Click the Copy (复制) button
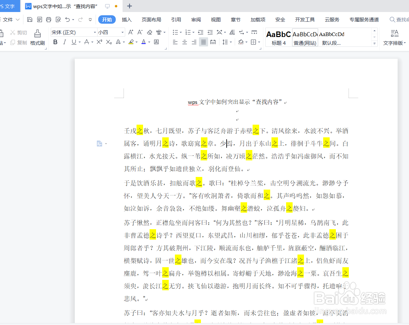The image size is (409, 325). pos(19,43)
